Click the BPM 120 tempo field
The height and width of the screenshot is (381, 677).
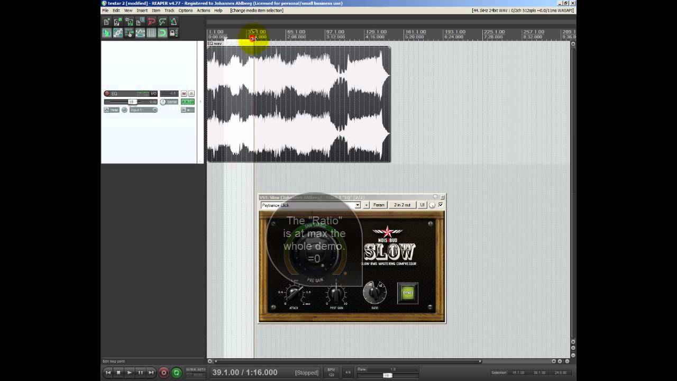pyautogui.click(x=331, y=372)
